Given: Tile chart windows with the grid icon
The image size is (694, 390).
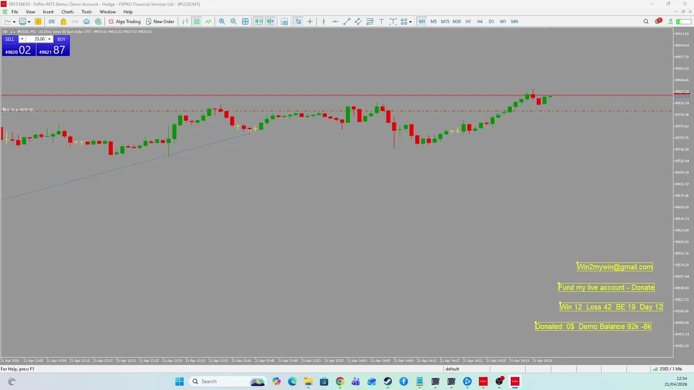Looking at the screenshot, I should point(245,22).
